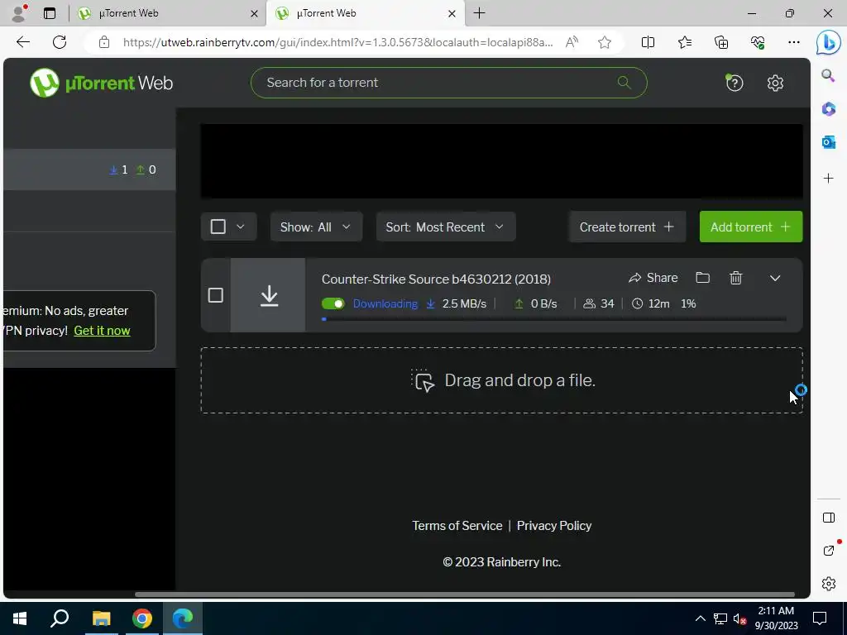Click the green Add torrent button
The height and width of the screenshot is (635, 847).
coord(751,227)
